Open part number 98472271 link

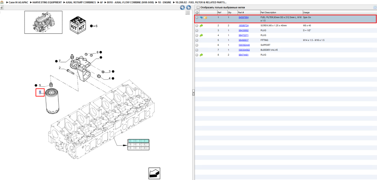(244, 35)
